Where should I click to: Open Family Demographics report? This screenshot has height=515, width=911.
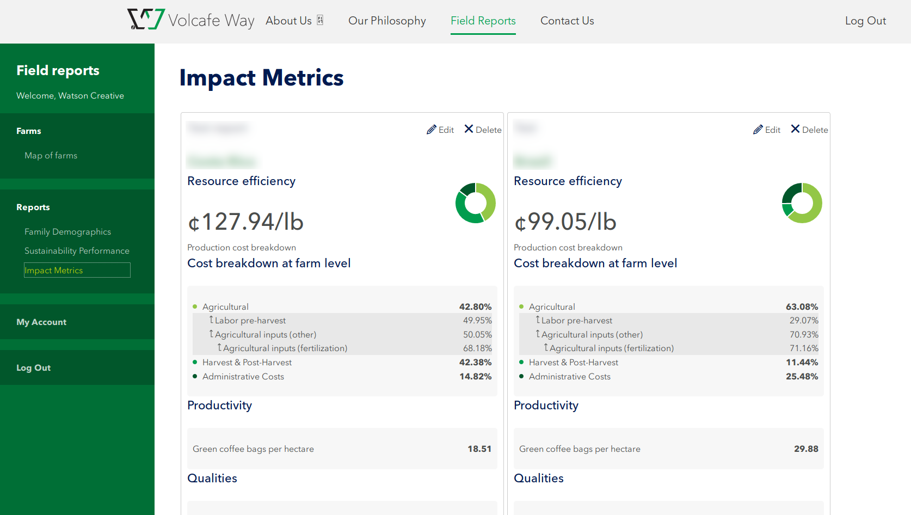(x=67, y=232)
